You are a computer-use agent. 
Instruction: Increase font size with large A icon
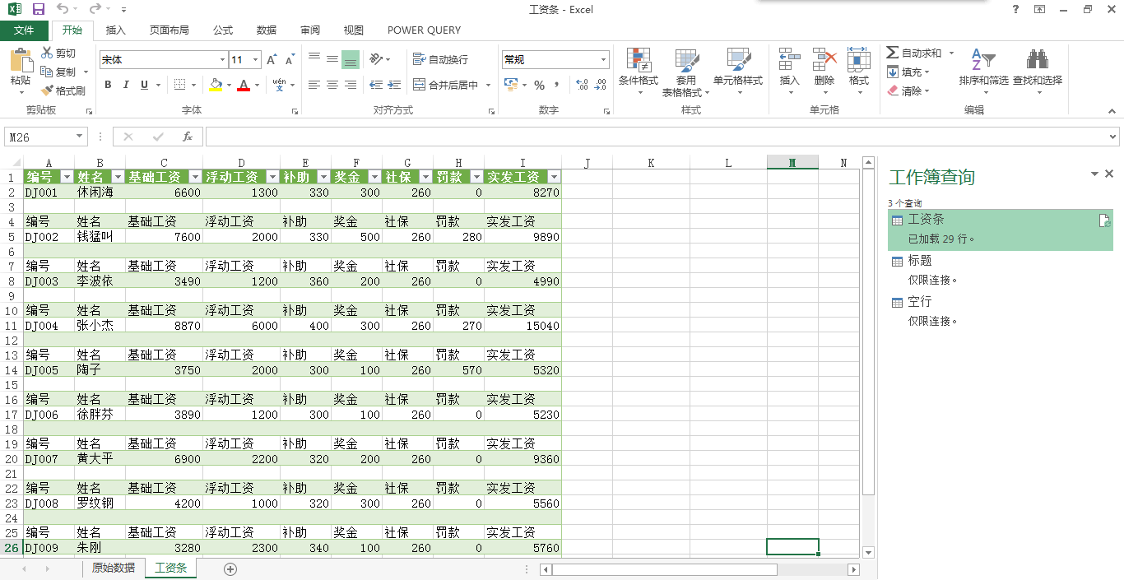tap(272, 60)
